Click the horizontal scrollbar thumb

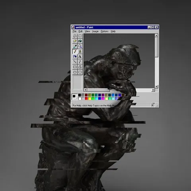pyautogui.click(x=99, y=90)
